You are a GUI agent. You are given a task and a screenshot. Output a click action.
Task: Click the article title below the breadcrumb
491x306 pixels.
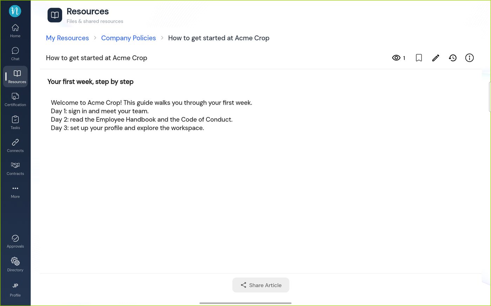pyautogui.click(x=96, y=58)
